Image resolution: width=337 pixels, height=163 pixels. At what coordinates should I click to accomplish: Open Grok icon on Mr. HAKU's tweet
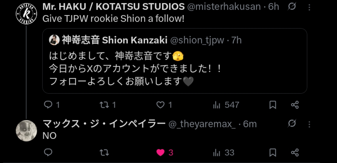[292, 7]
